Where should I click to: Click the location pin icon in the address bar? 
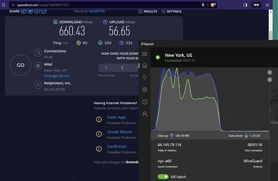click(x=203, y=5)
